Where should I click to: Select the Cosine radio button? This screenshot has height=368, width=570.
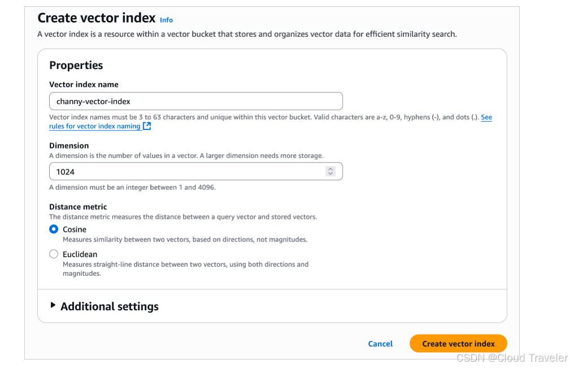tap(54, 230)
